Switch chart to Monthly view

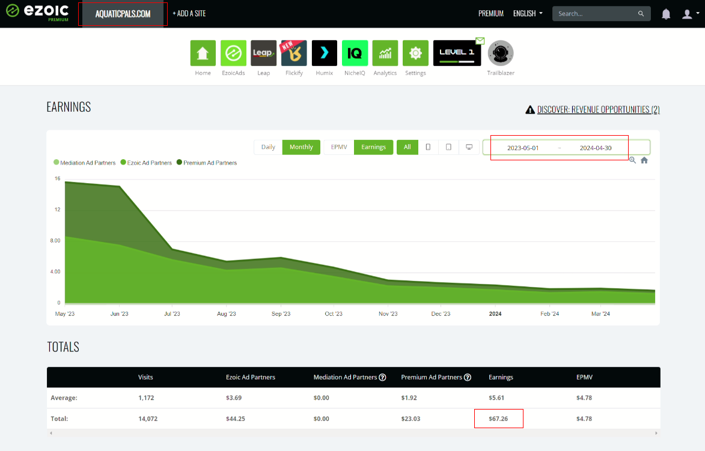[x=301, y=147]
